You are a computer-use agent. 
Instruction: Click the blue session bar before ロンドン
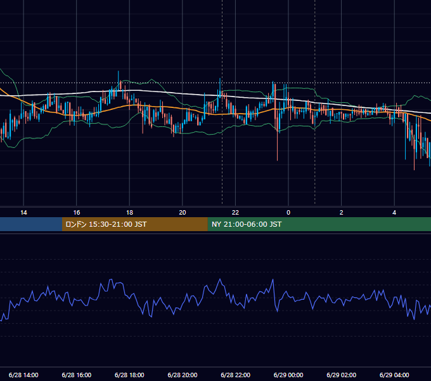[31, 224]
